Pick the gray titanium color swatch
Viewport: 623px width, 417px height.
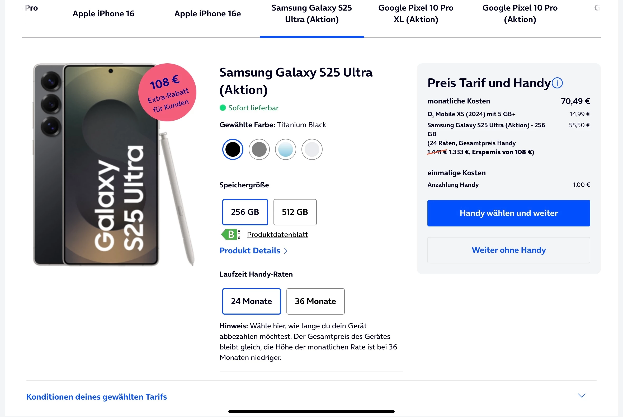(259, 149)
